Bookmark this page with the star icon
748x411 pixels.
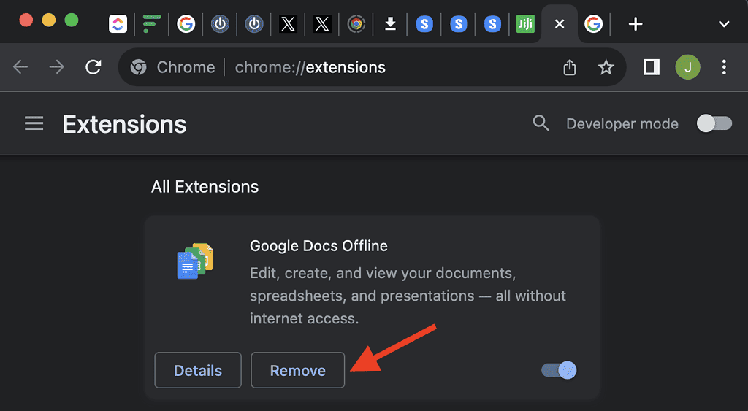click(x=606, y=68)
